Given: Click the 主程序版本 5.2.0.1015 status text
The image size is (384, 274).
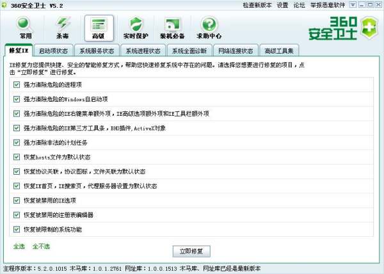Looking at the screenshot, I should [35, 269].
